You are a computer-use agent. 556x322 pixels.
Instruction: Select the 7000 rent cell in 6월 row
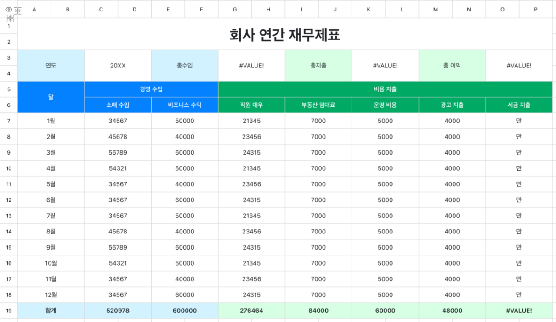click(318, 200)
